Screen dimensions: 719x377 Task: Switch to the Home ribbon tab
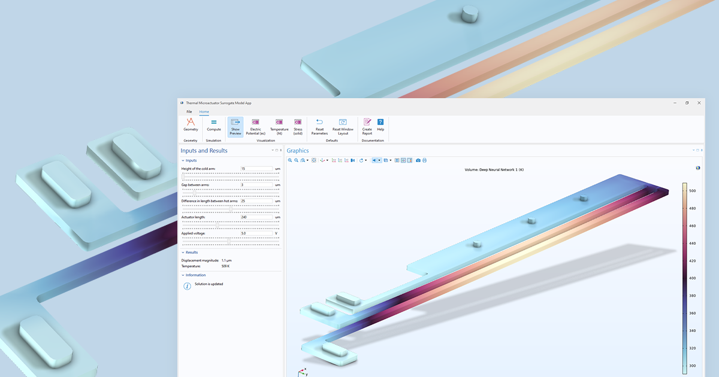[204, 111]
